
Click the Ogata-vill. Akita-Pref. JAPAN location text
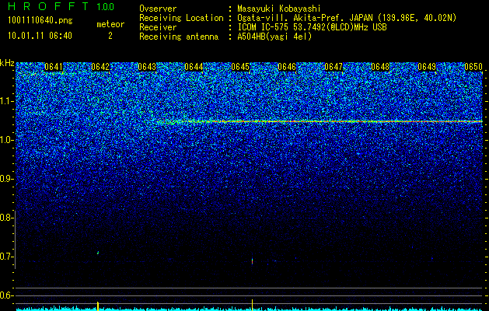(347, 19)
